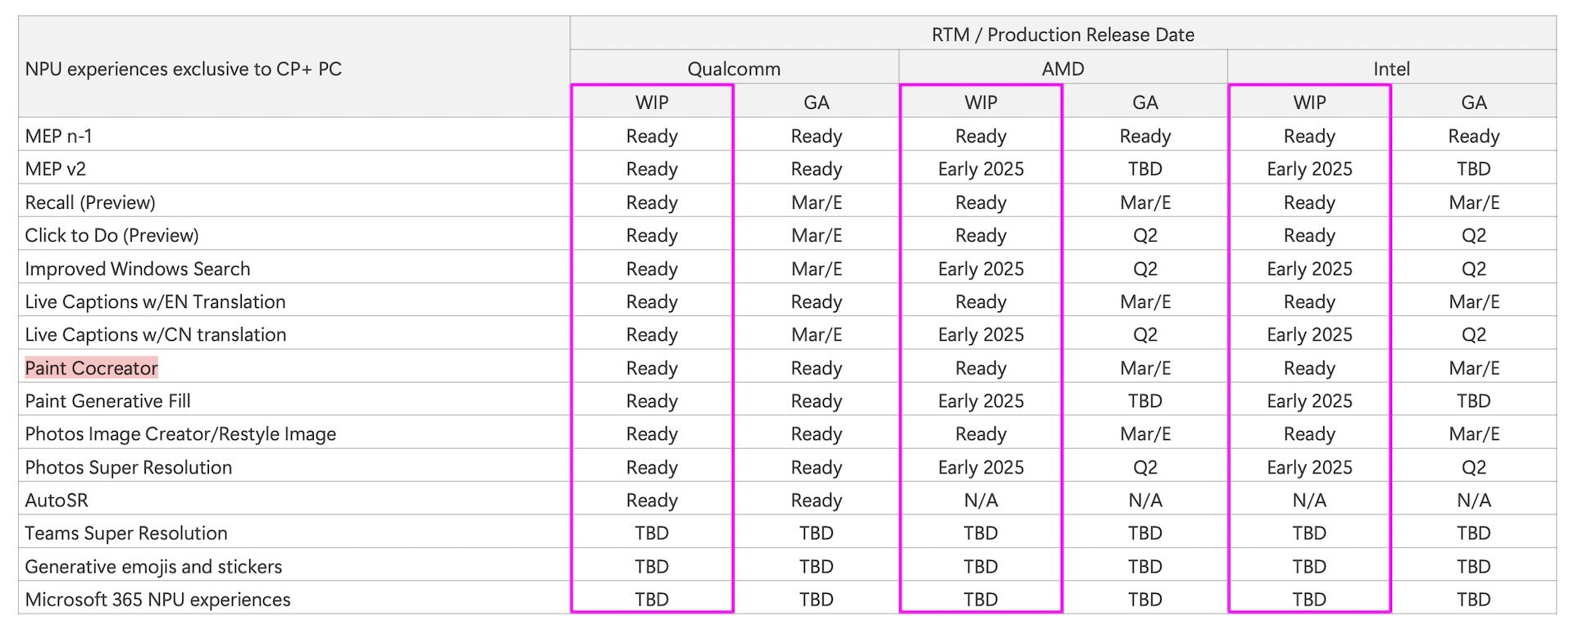Click Intel WIP "Early 2025" for Live Captions CN
Viewport: 1574px width, 625px height.
[x=1309, y=334]
